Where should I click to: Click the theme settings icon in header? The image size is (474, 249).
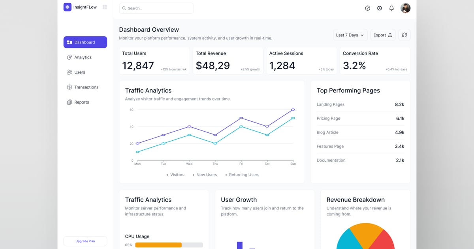pos(380,8)
